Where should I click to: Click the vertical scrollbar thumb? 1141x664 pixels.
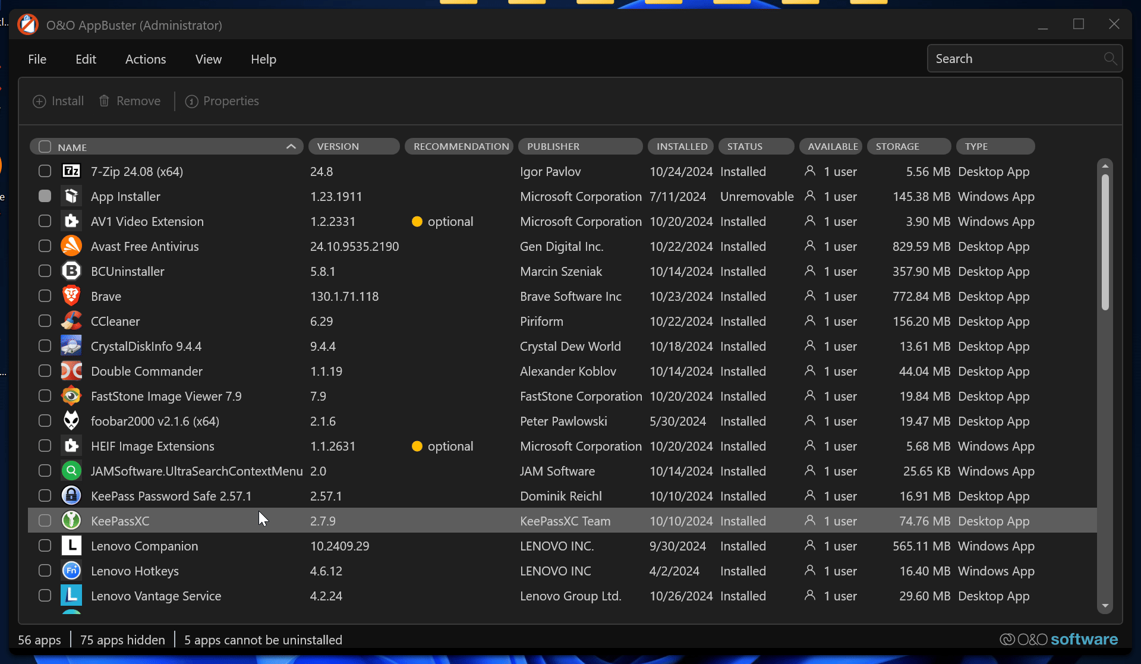coord(1105,242)
